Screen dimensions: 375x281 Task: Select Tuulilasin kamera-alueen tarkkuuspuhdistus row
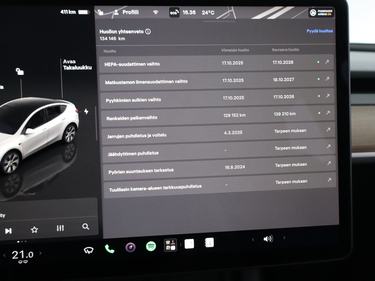tap(220, 186)
